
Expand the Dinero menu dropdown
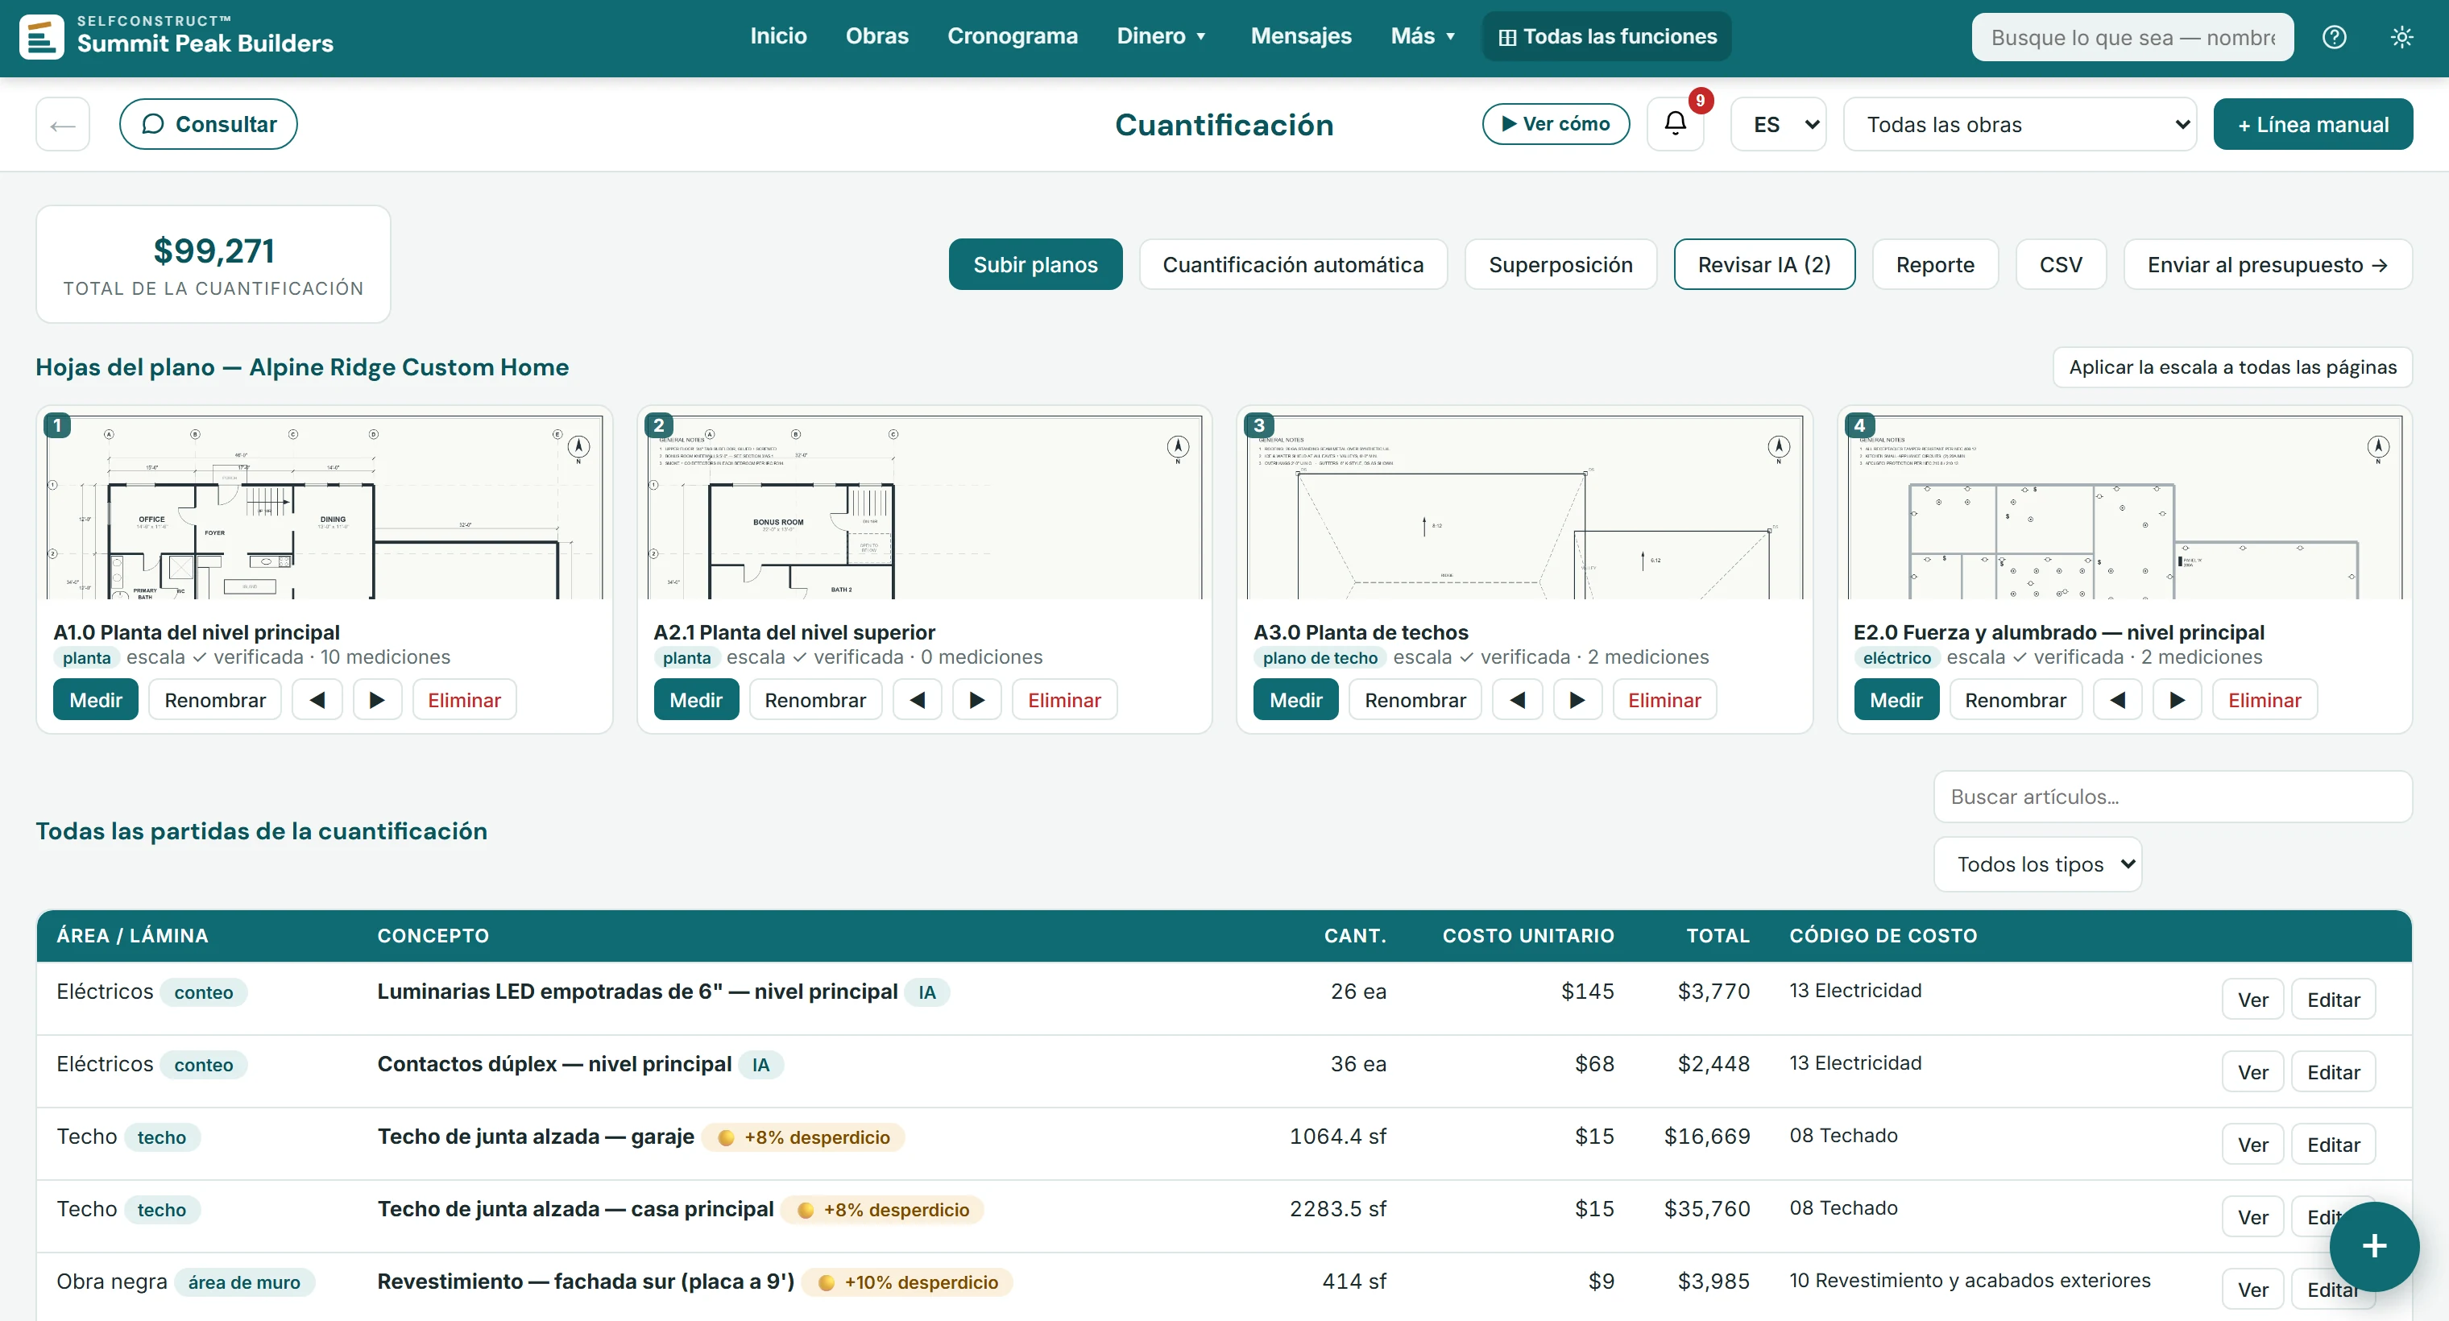(1161, 36)
